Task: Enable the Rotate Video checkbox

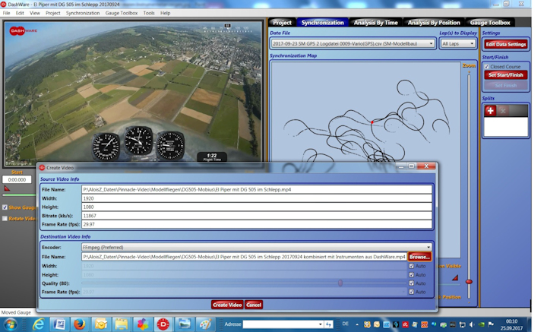Action: click(5, 218)
